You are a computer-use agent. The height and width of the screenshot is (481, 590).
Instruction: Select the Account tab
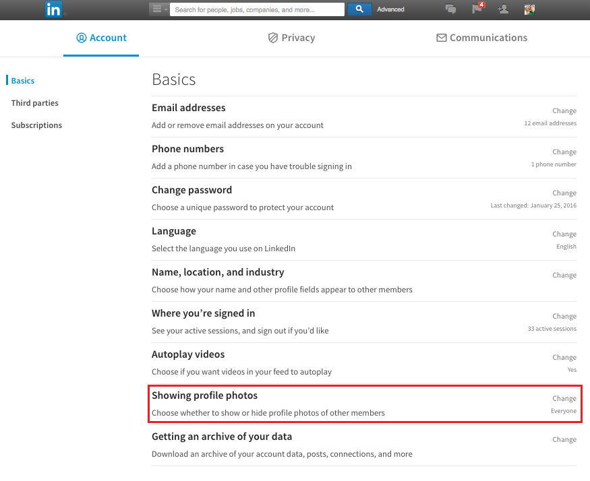(101, 38)
